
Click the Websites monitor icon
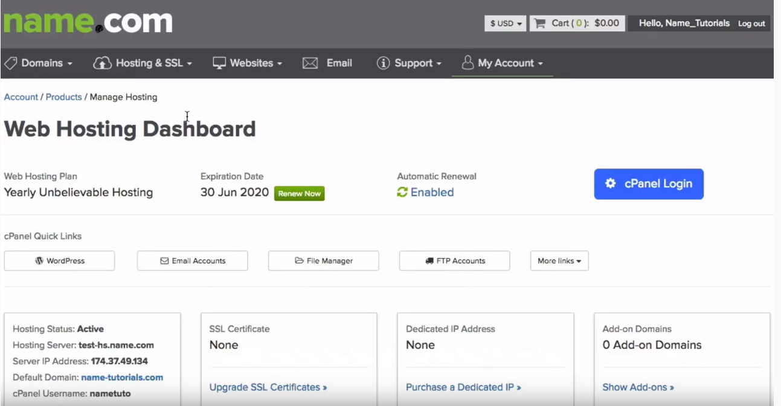(219, 63)
